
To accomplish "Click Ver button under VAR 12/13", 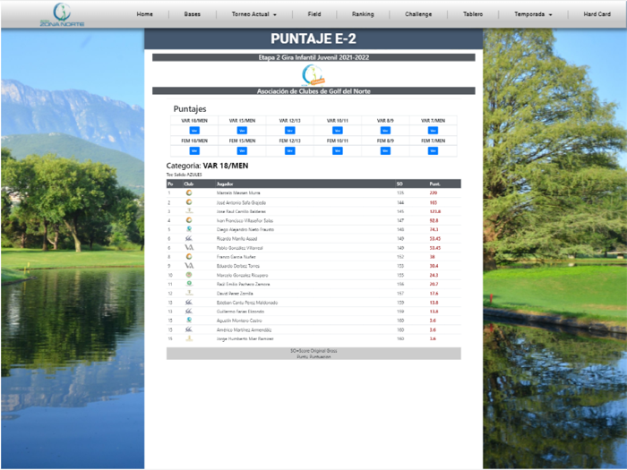I will 290,131.
